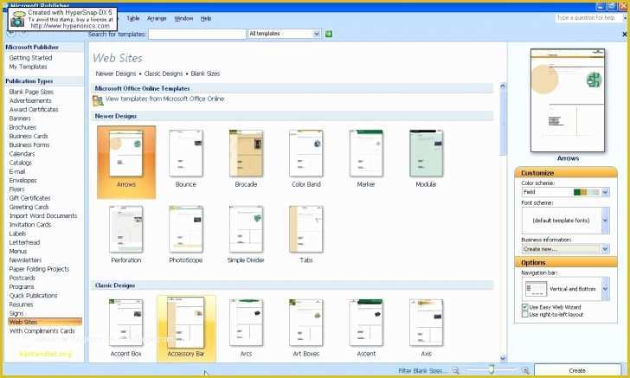Click the zoom out magnifier icon
Image resolution: width=630 pixels, height=378 pixels.
[455, 370]
